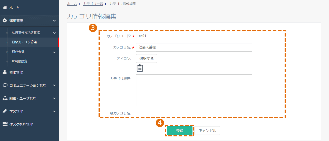Follow the ホーム breadcrumb link
This screenshot has width=329, height=141.
[72, 4]
